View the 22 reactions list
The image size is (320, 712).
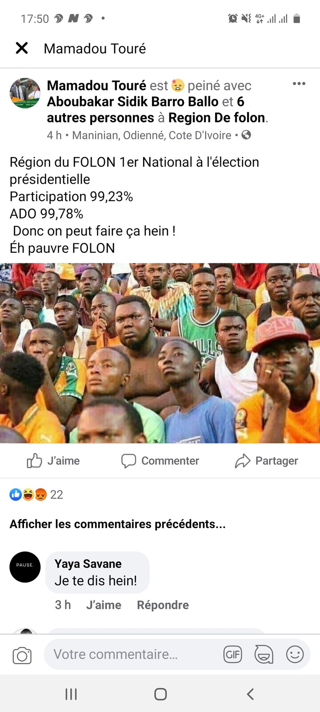point(36,494)
